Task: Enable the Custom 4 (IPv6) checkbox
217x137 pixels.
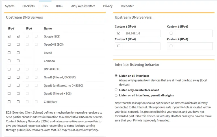Action: coord(171,46)
